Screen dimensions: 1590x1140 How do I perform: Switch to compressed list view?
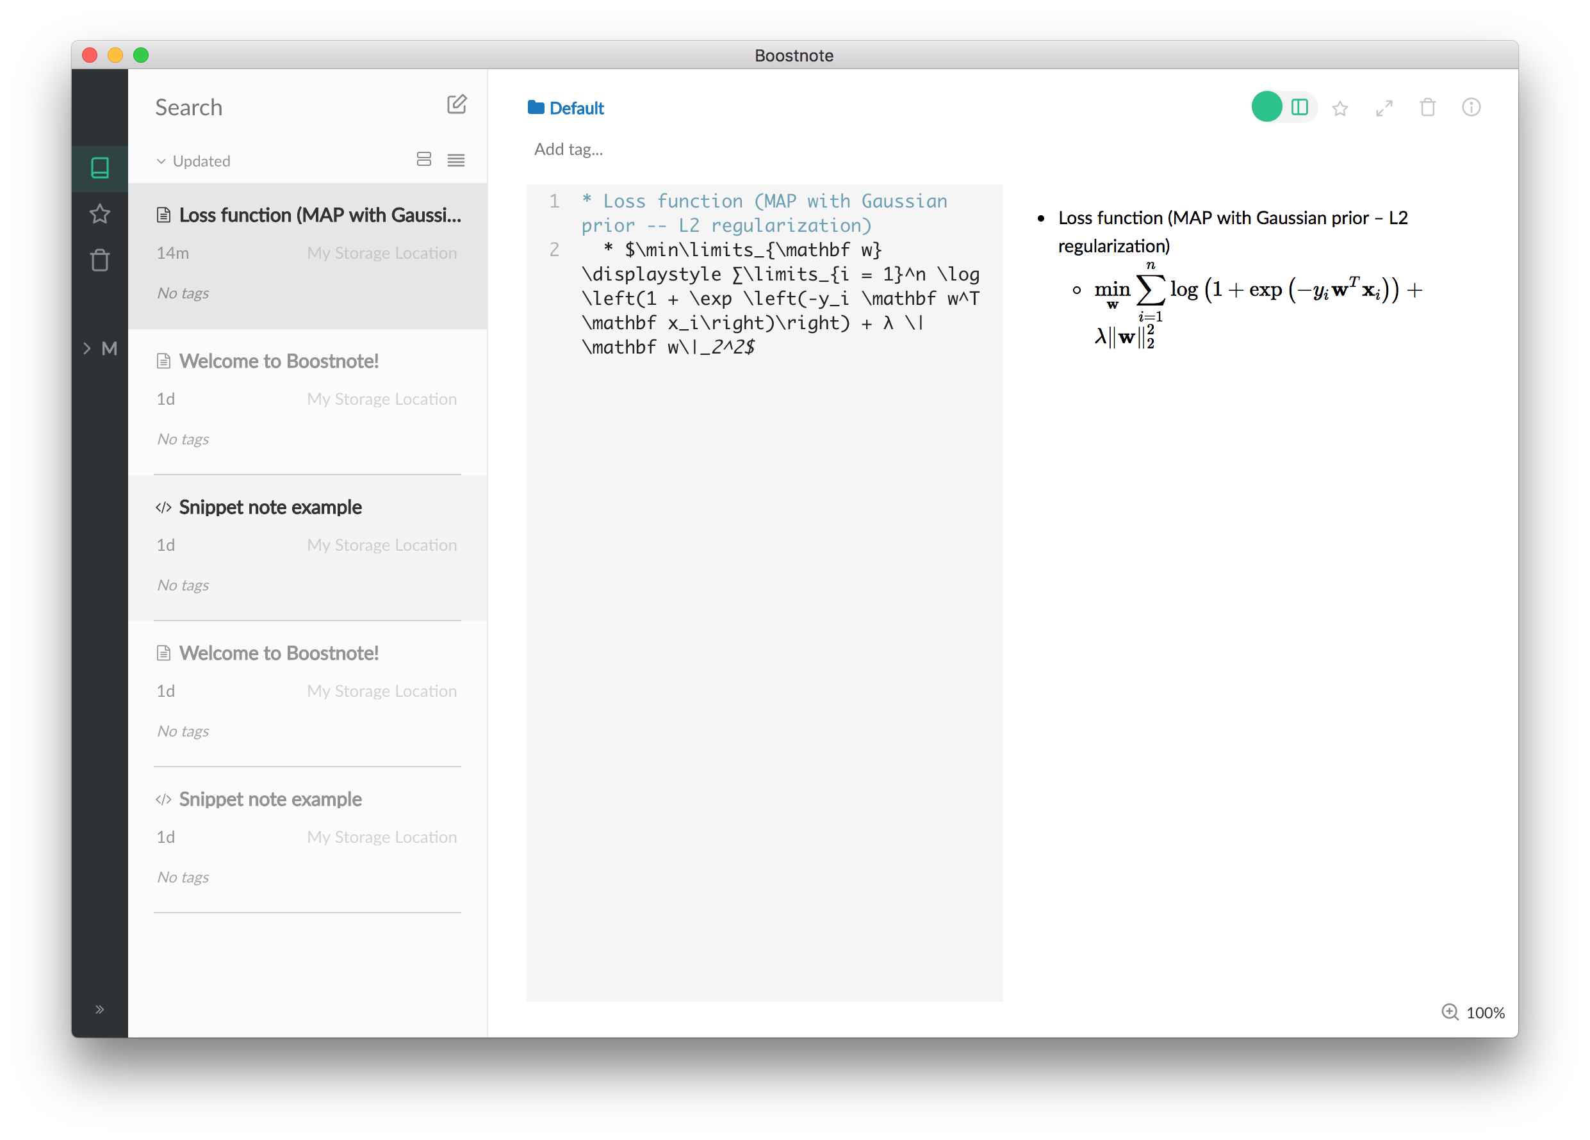455,161
